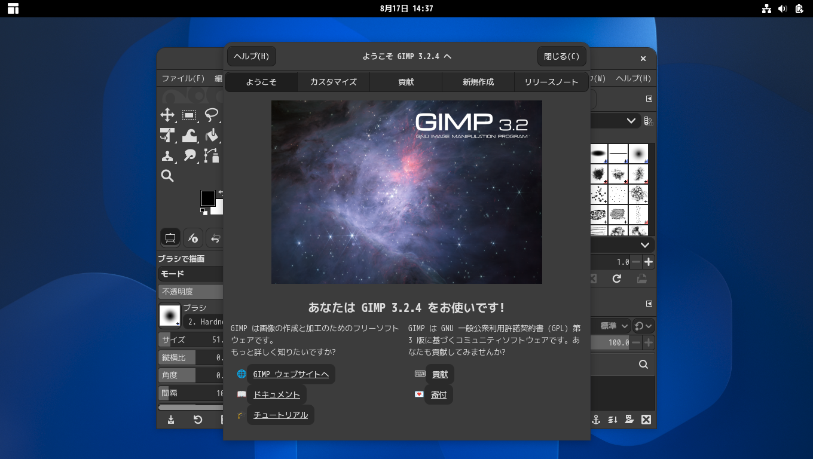Open the mode-group switch dropdown beside 標準
Viewport: 813px width, 459px height.
[x=644, y=326]
